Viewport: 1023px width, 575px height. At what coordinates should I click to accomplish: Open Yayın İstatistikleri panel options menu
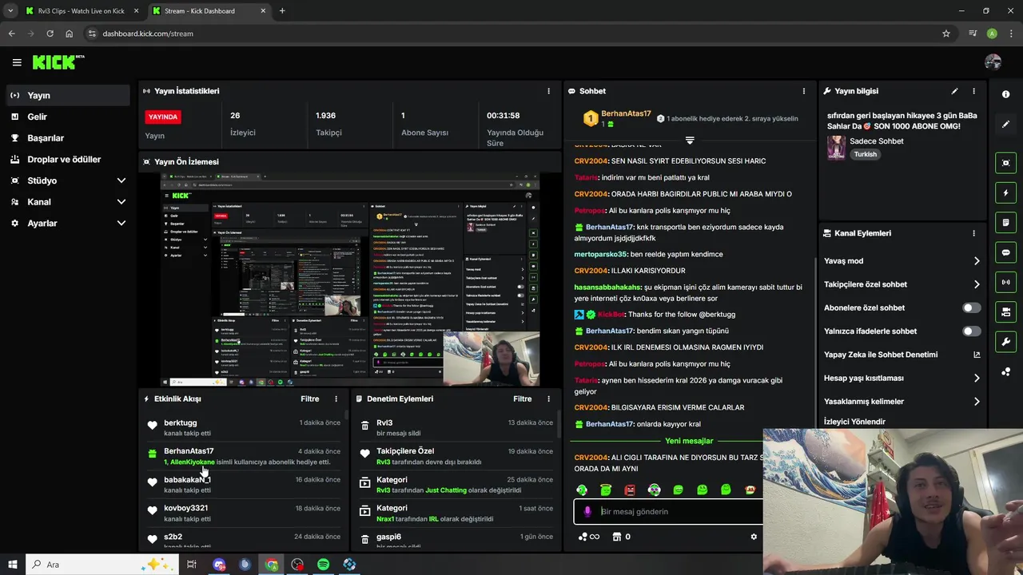click(x=548, y=91)
